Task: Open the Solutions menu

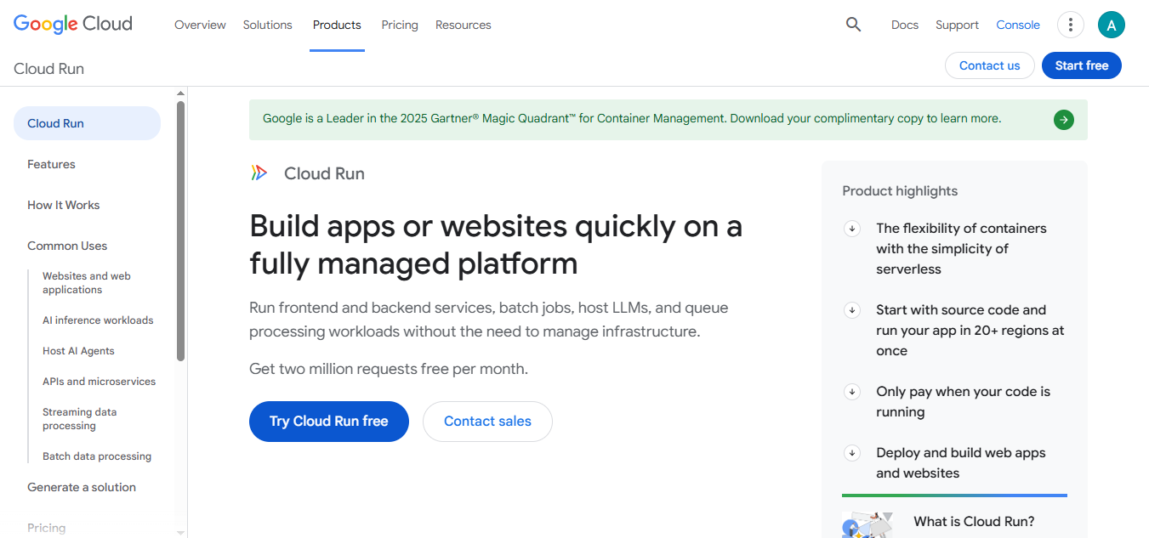Action: click(x=268, y=25)
